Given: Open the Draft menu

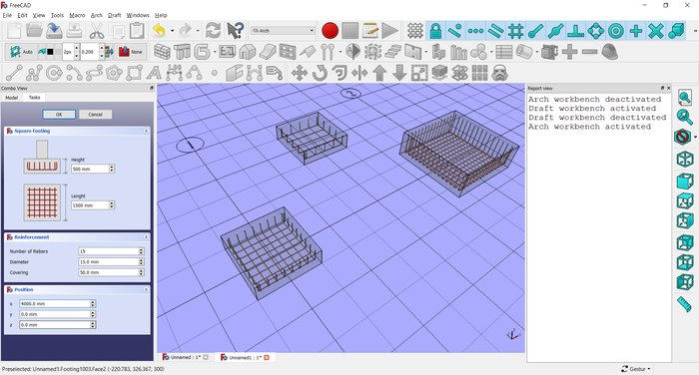Looking at the screenshot, I should click(114, 15).
